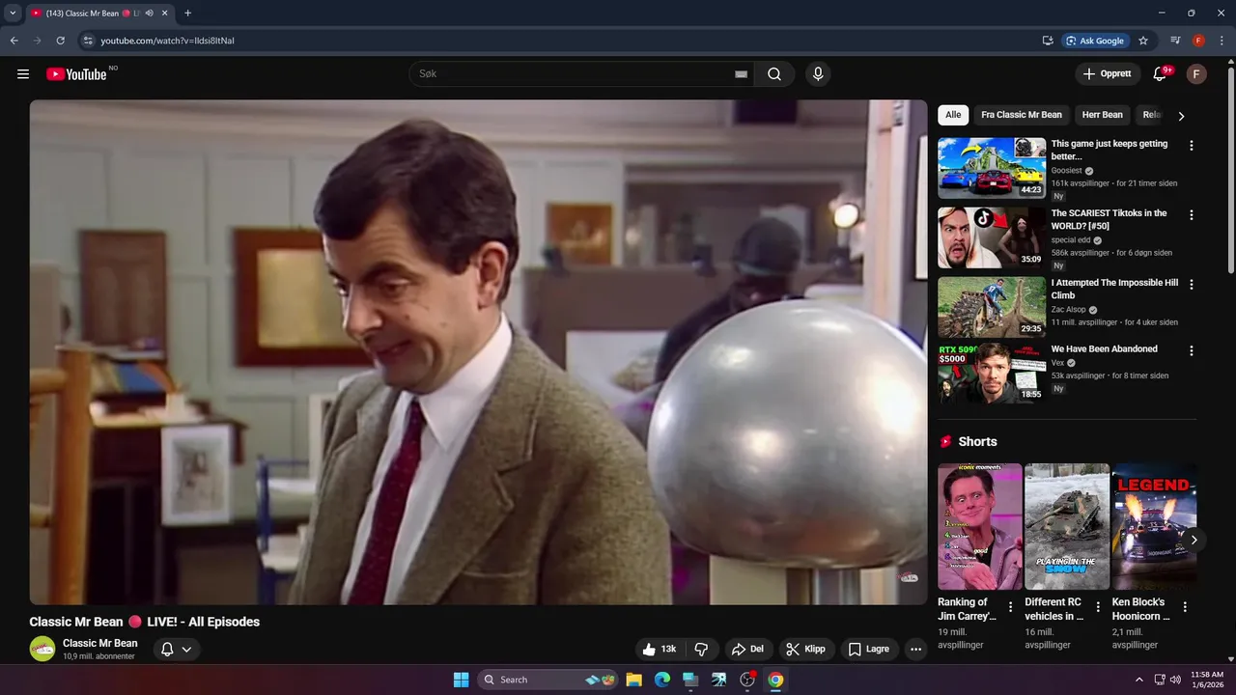Viewport: 1236px width, 695px height.
Task: Open This game just keeps getting better thumbnail
Action: (992, 168)
